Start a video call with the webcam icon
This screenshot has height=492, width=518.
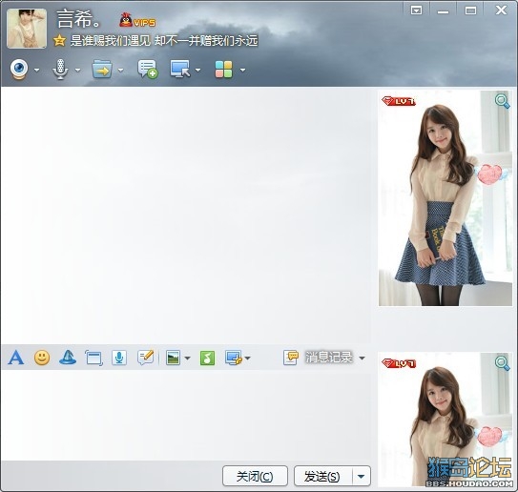coord(19,70)
